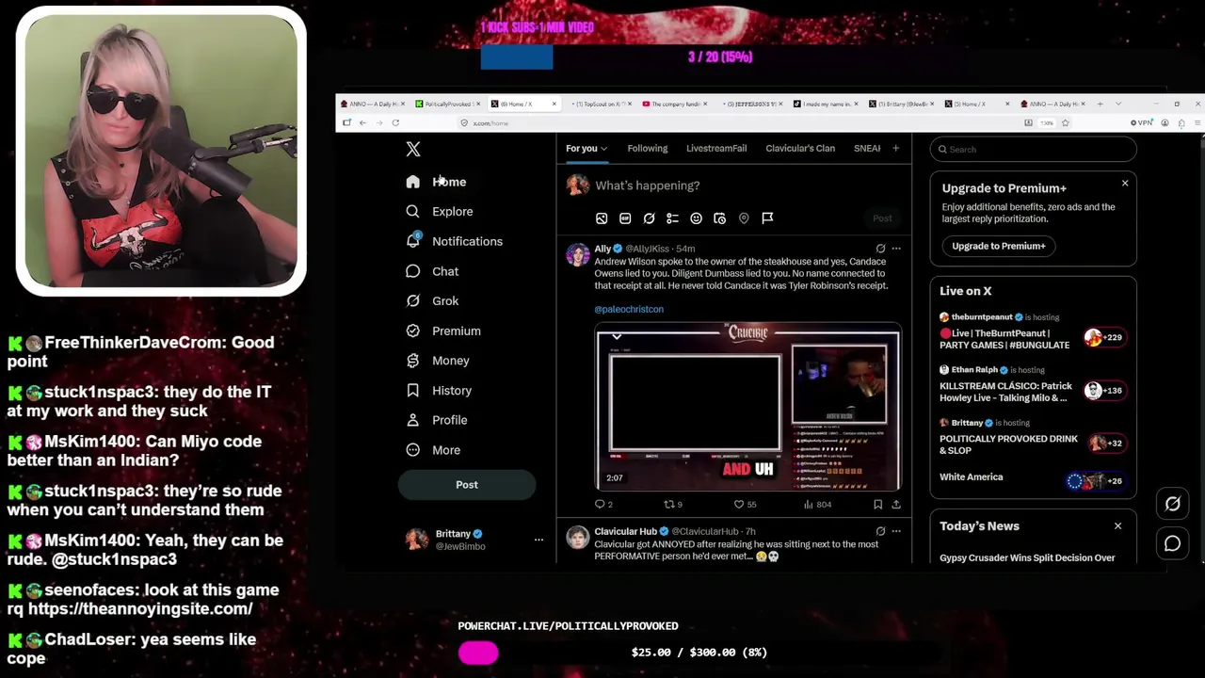Click the X logo in the sidebar

click(x=413, y=149)
